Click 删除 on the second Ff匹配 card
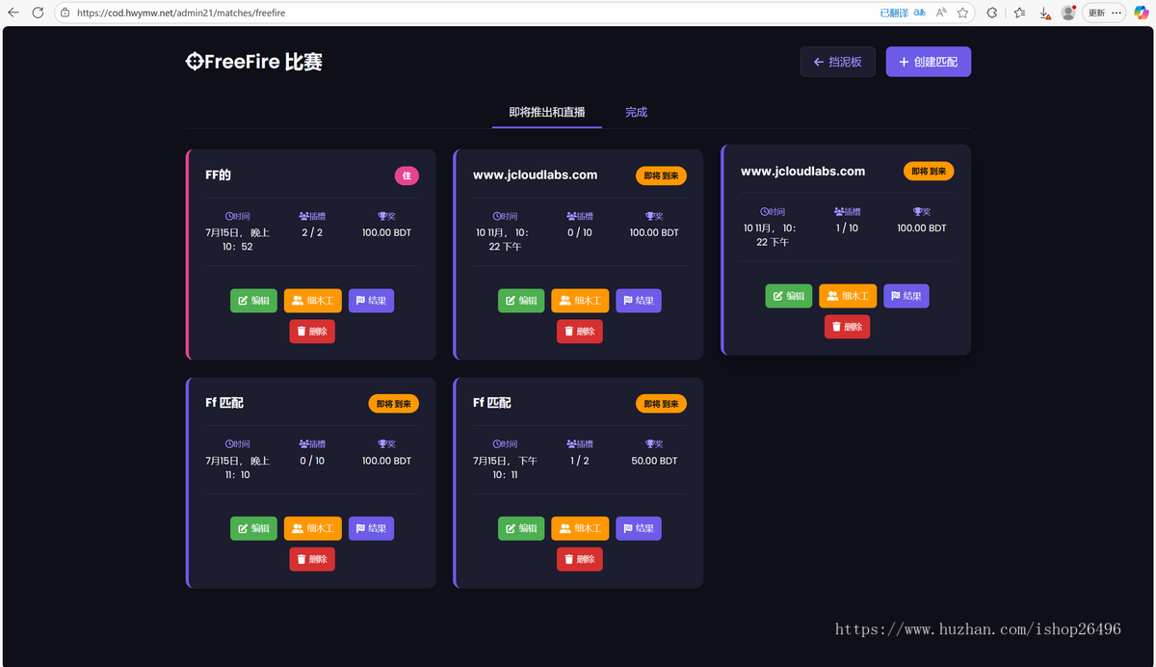The width and height of the screenshot is (1156, 667). point(579,559)
